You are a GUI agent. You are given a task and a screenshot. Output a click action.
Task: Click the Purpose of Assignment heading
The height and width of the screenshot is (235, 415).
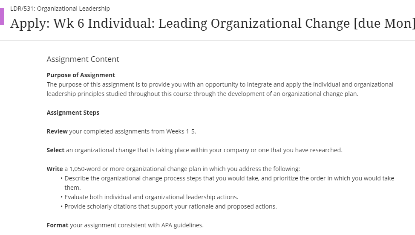point(81,75)
